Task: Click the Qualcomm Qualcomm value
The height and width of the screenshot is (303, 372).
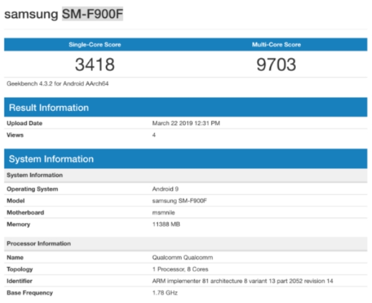Action: [182, 258]
